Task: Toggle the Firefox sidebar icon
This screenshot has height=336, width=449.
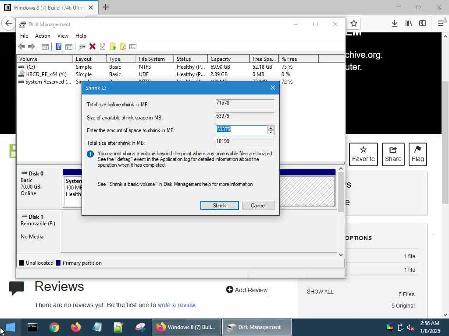Action: point(423,23)
